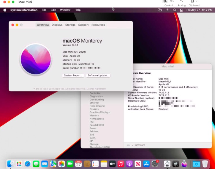Open the App Store dock icon
Screen dimensions: 215x169
tap(146, 164)
